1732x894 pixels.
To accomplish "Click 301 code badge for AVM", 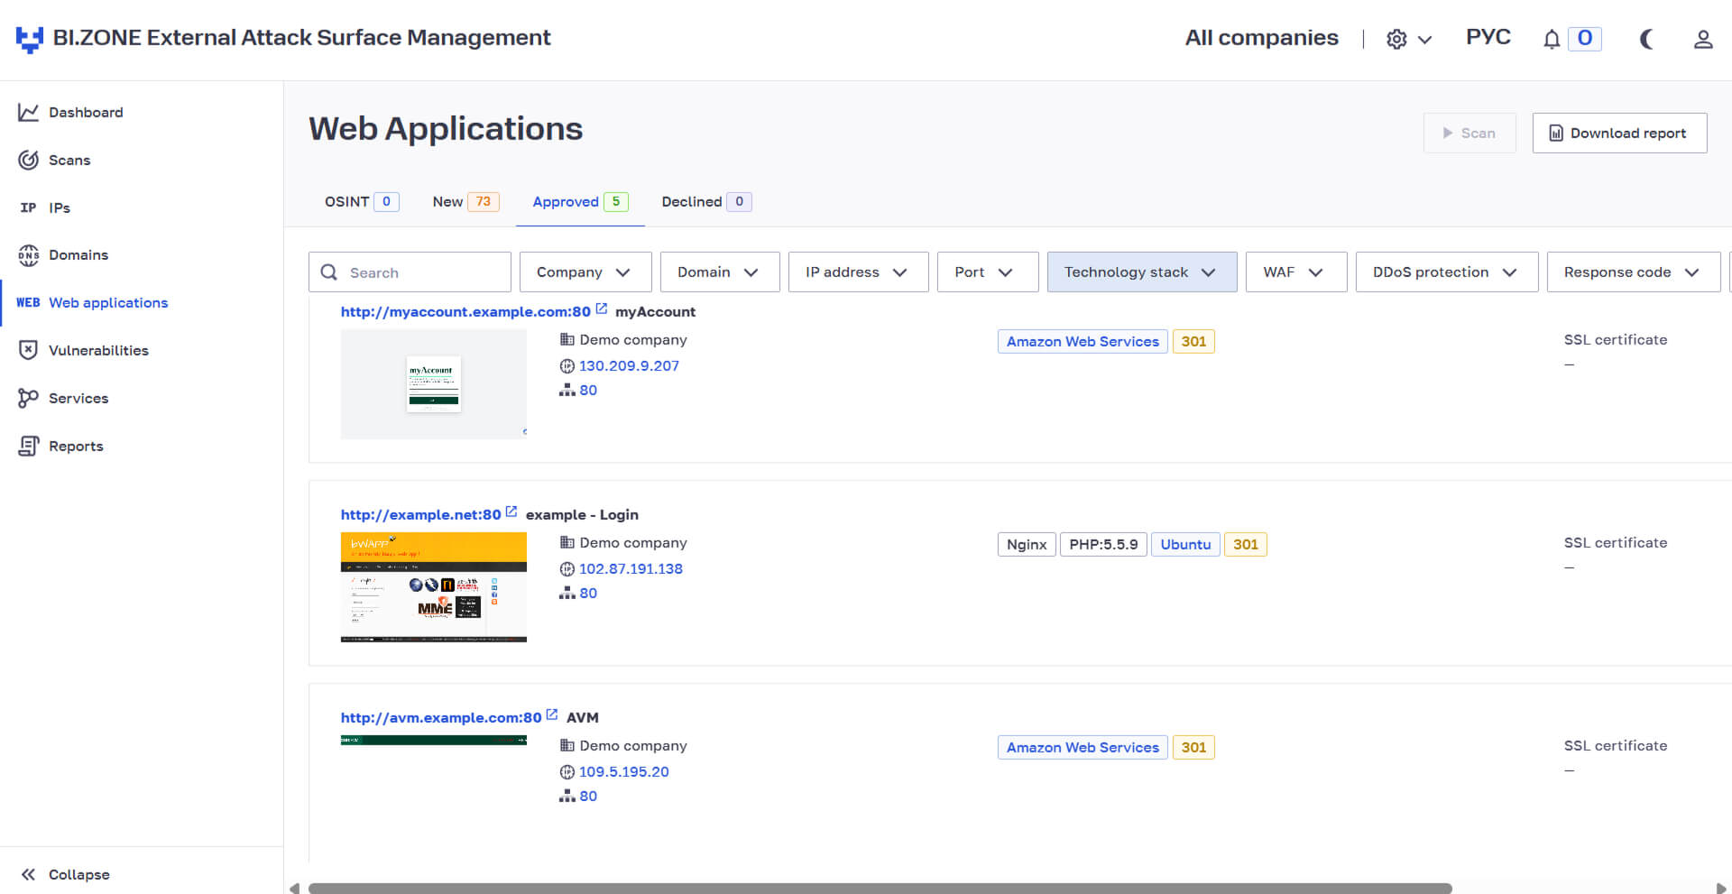I will click(1193, 748).
